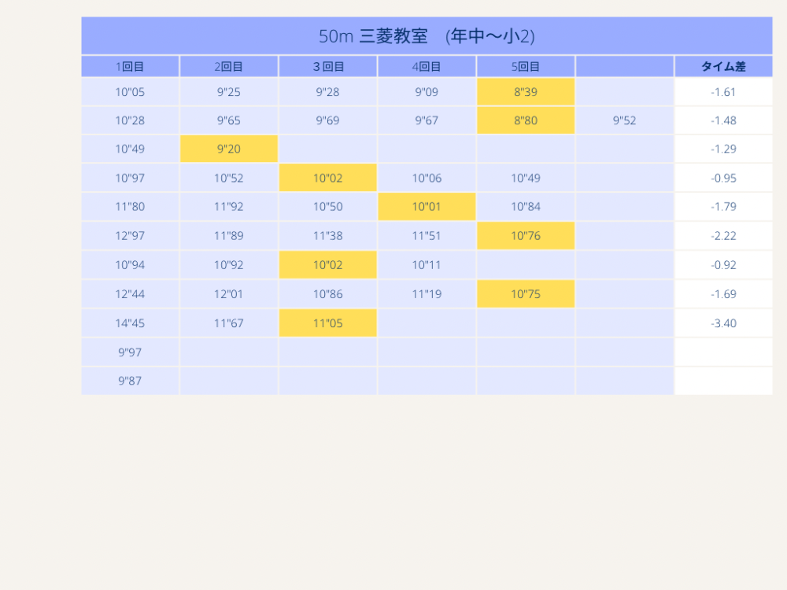Select the yellow 9"20 cell
Viewport: 787px width, 590px height.
[x=229, y=149]
